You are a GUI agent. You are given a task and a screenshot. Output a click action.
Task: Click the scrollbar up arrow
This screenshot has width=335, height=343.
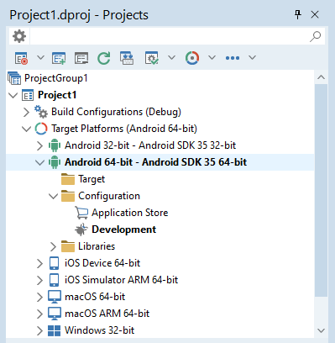[x=322, y=77]
